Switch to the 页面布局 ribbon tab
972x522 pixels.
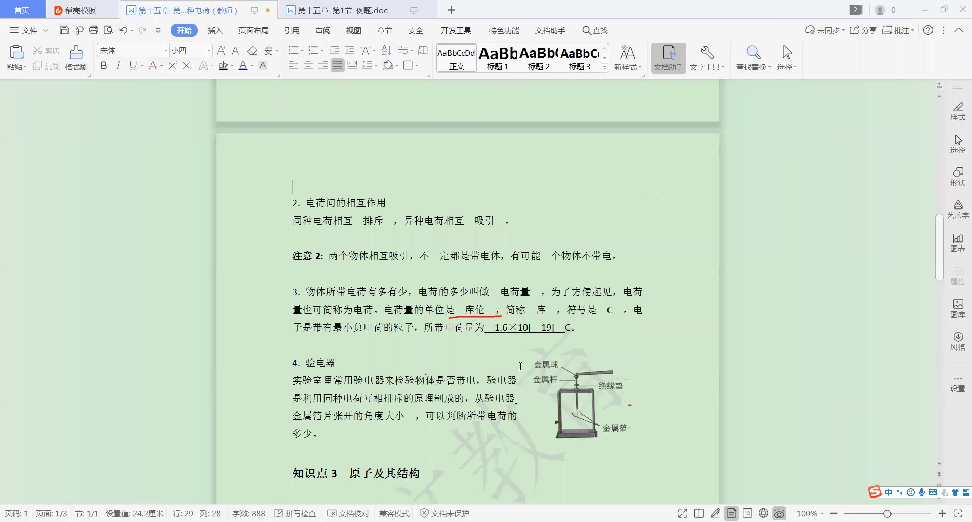254,30
